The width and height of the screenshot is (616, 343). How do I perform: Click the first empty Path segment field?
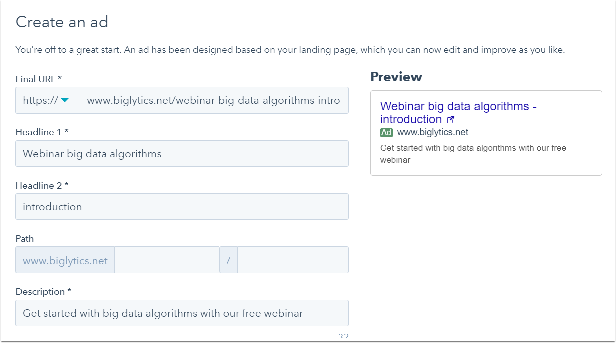167,260
